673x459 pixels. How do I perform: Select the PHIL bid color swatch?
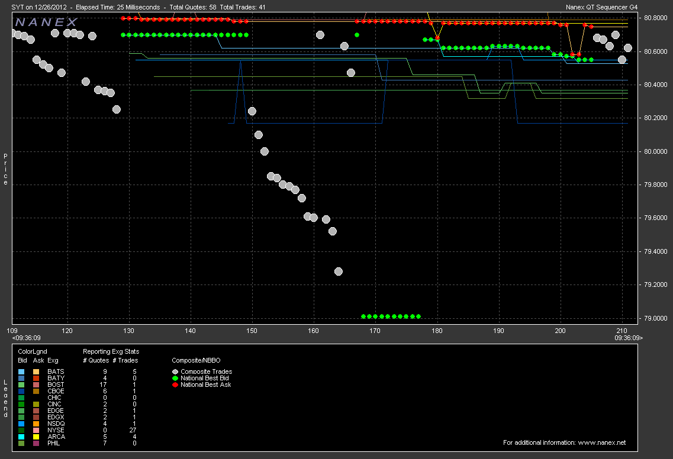pos(21,443)
